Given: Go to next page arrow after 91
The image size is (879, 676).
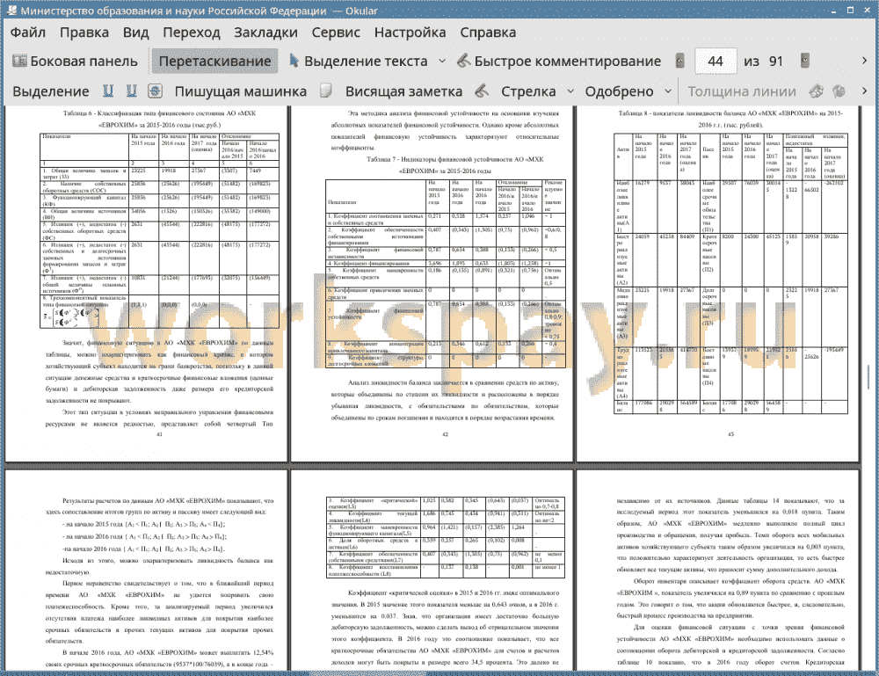Looking at the screenshot, I should [805, 62].
